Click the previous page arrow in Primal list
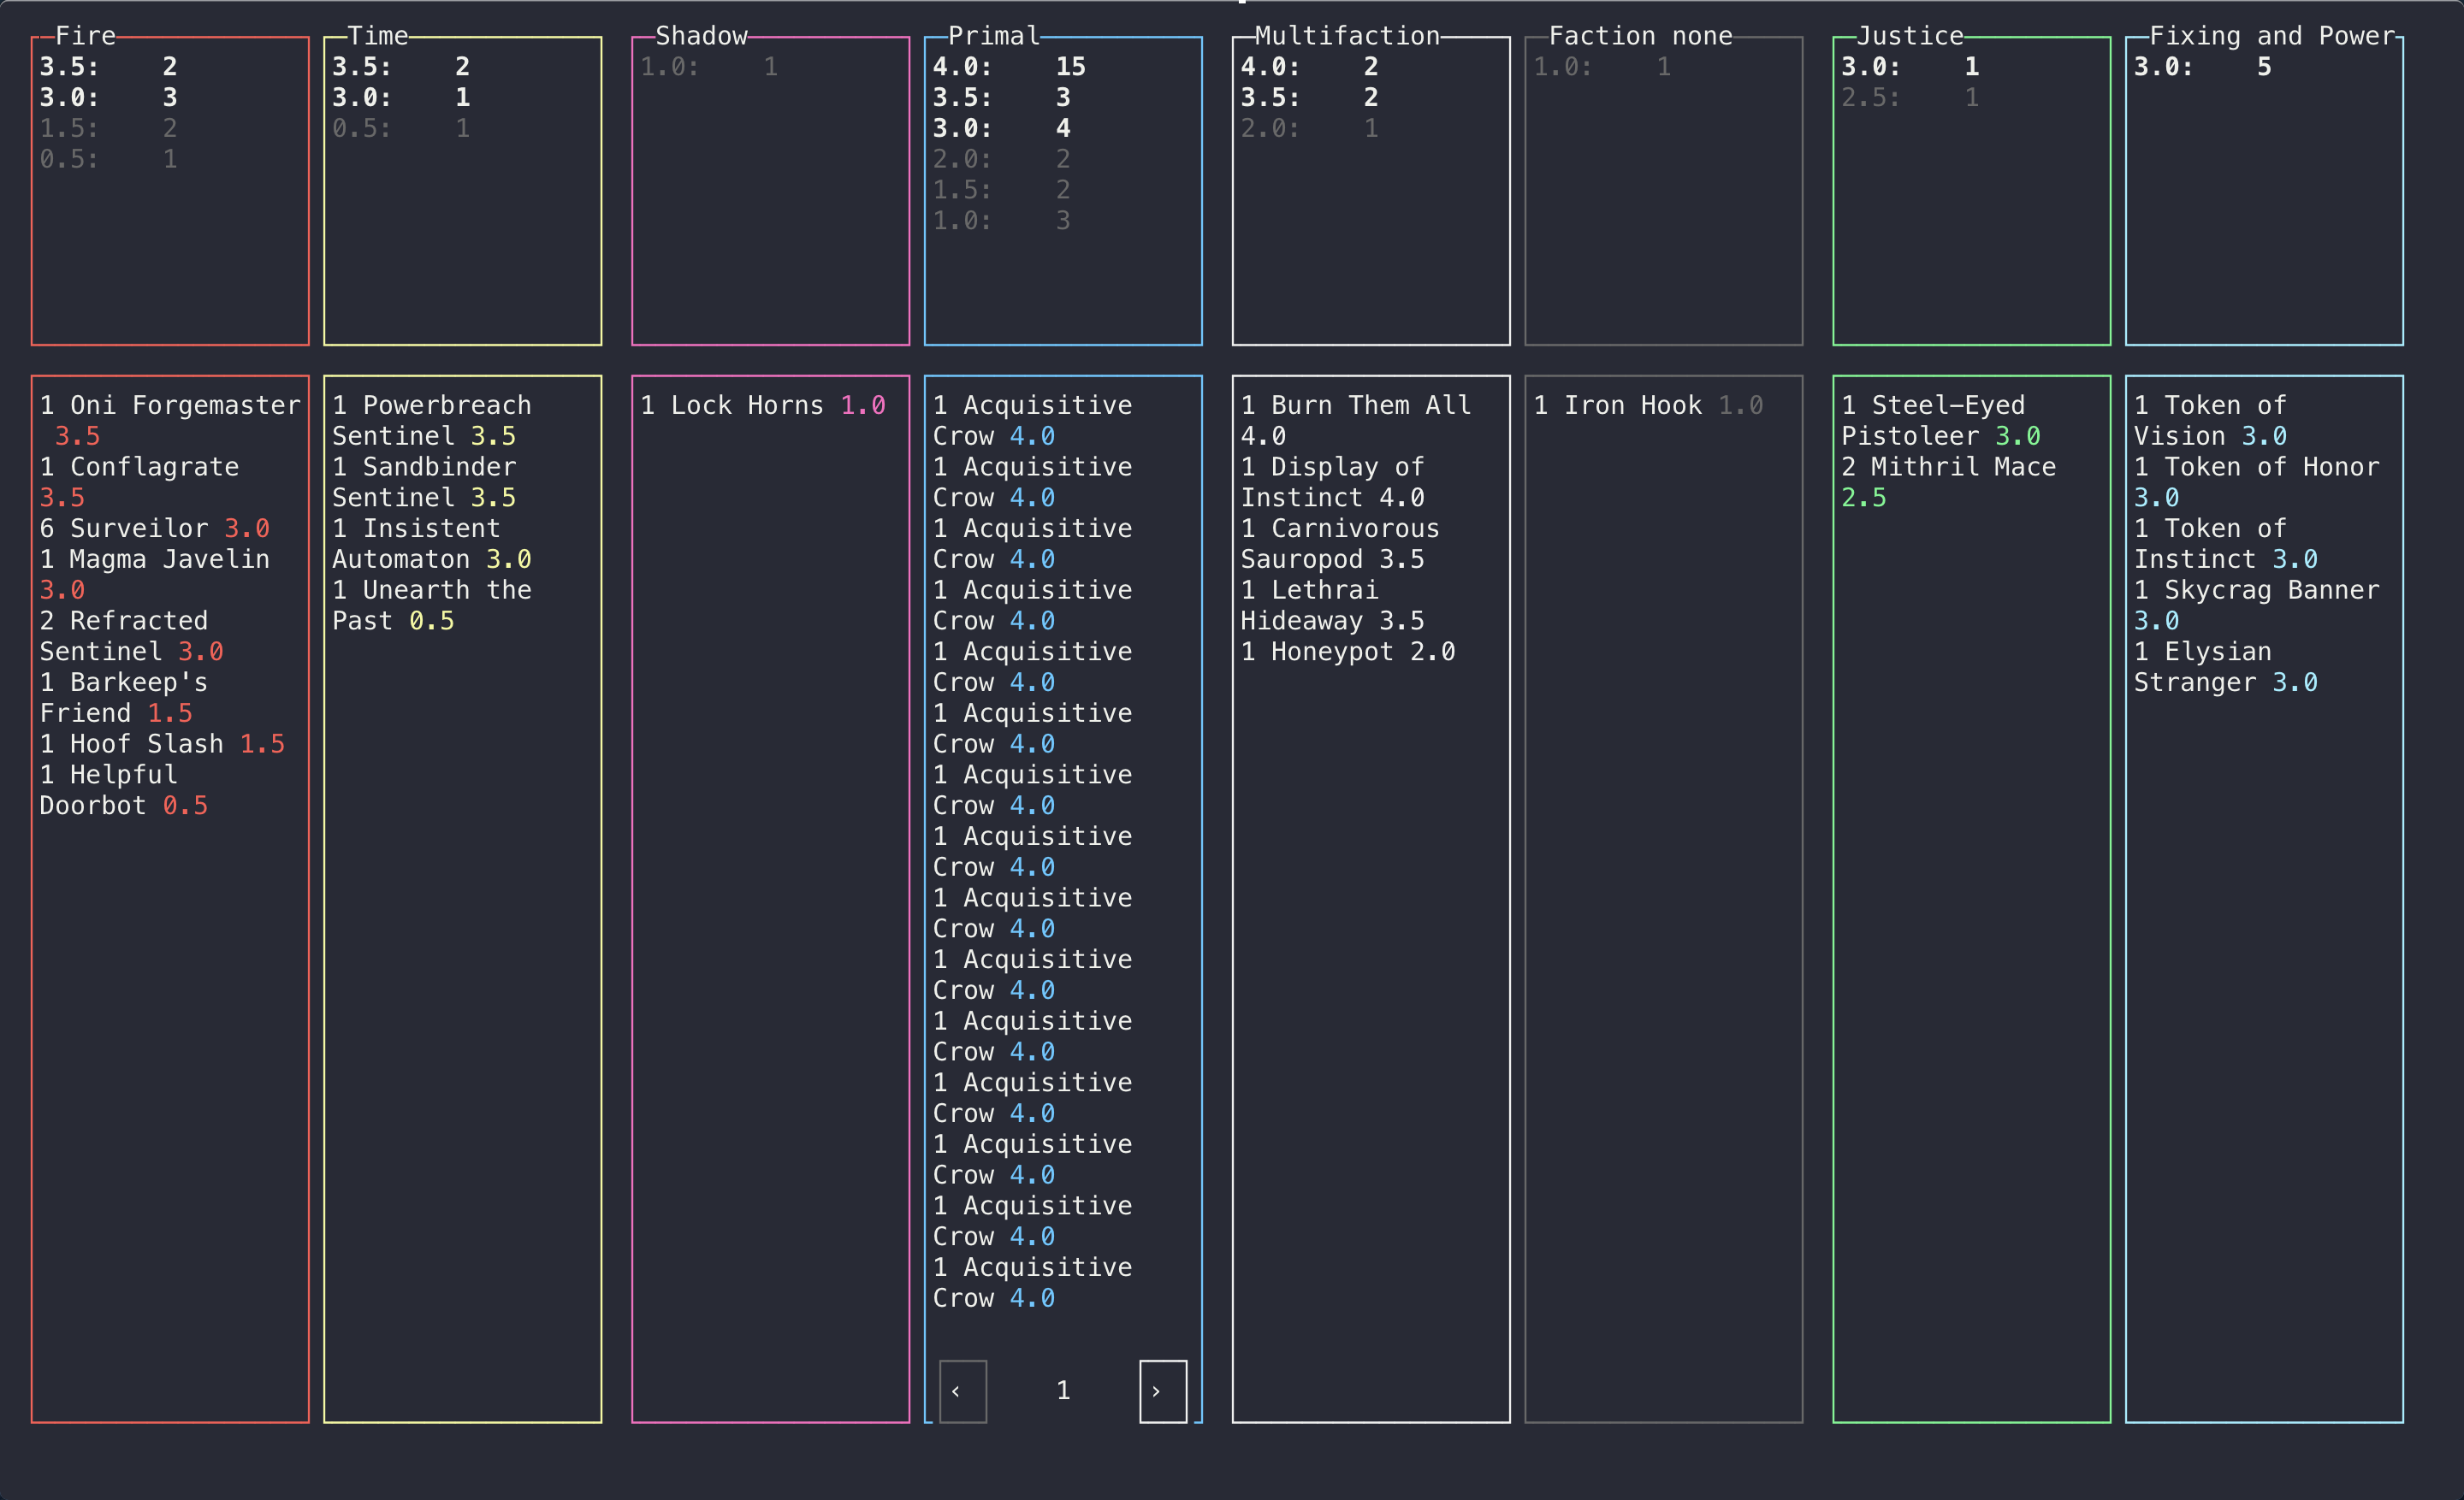 click(962, 1390)
